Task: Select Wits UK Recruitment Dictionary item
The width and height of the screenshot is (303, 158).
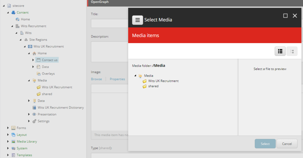Action: point(61,108)
